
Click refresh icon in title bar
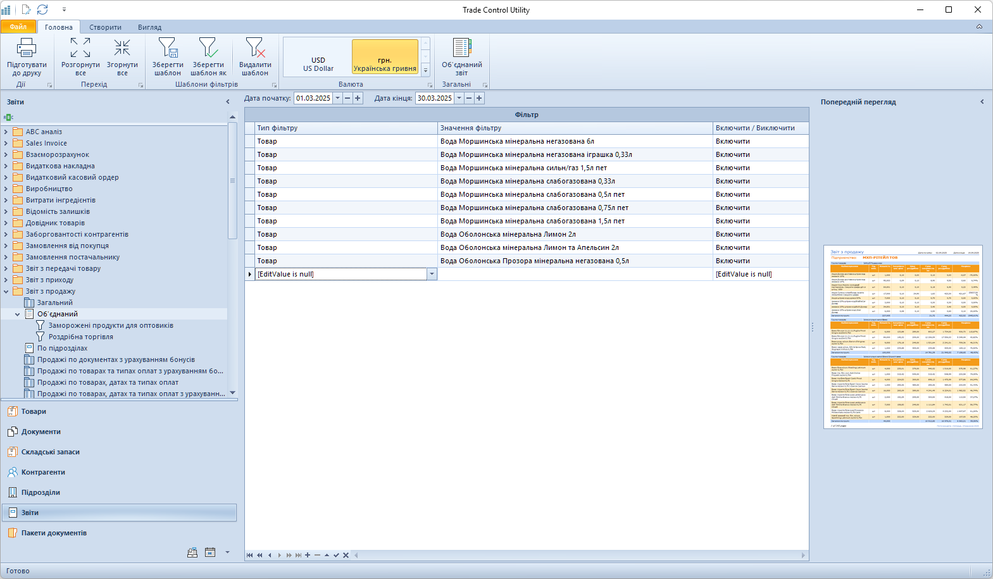click(x=42, y=9)
